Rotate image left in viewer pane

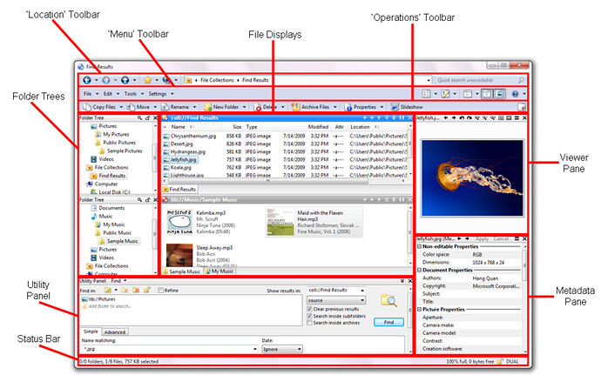462,118
